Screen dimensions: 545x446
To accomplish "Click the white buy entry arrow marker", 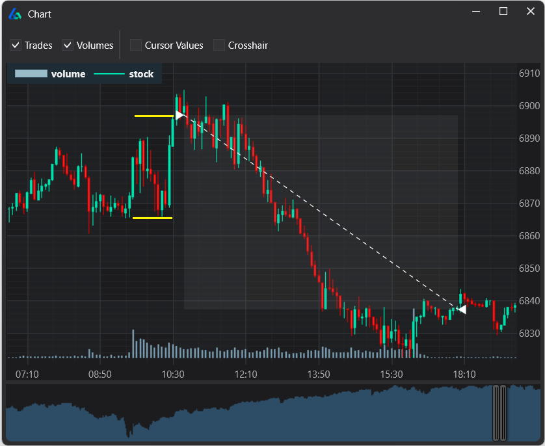I will coord(178,114).
